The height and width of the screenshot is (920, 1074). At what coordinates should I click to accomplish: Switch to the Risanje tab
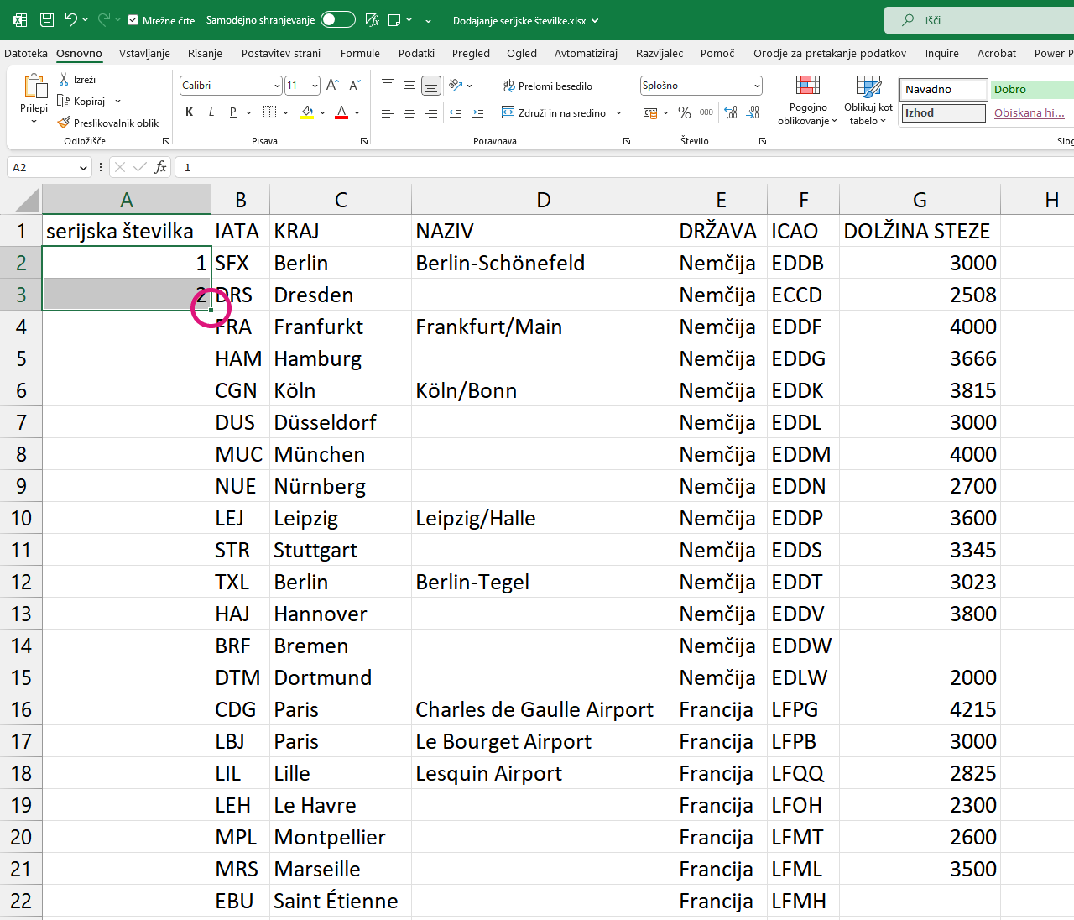click(x=205, y=53)
